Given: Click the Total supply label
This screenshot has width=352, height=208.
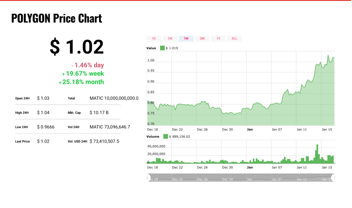Looking at the screenshot, I should pos(71,98).
